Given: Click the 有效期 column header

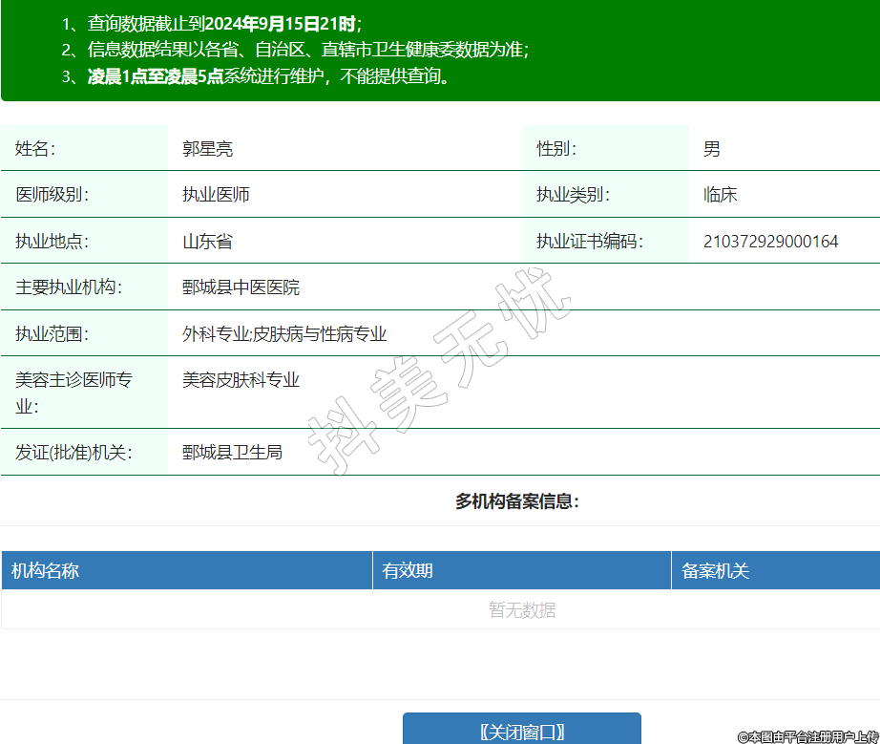Looking at the screenshot, I should point(408,571).
